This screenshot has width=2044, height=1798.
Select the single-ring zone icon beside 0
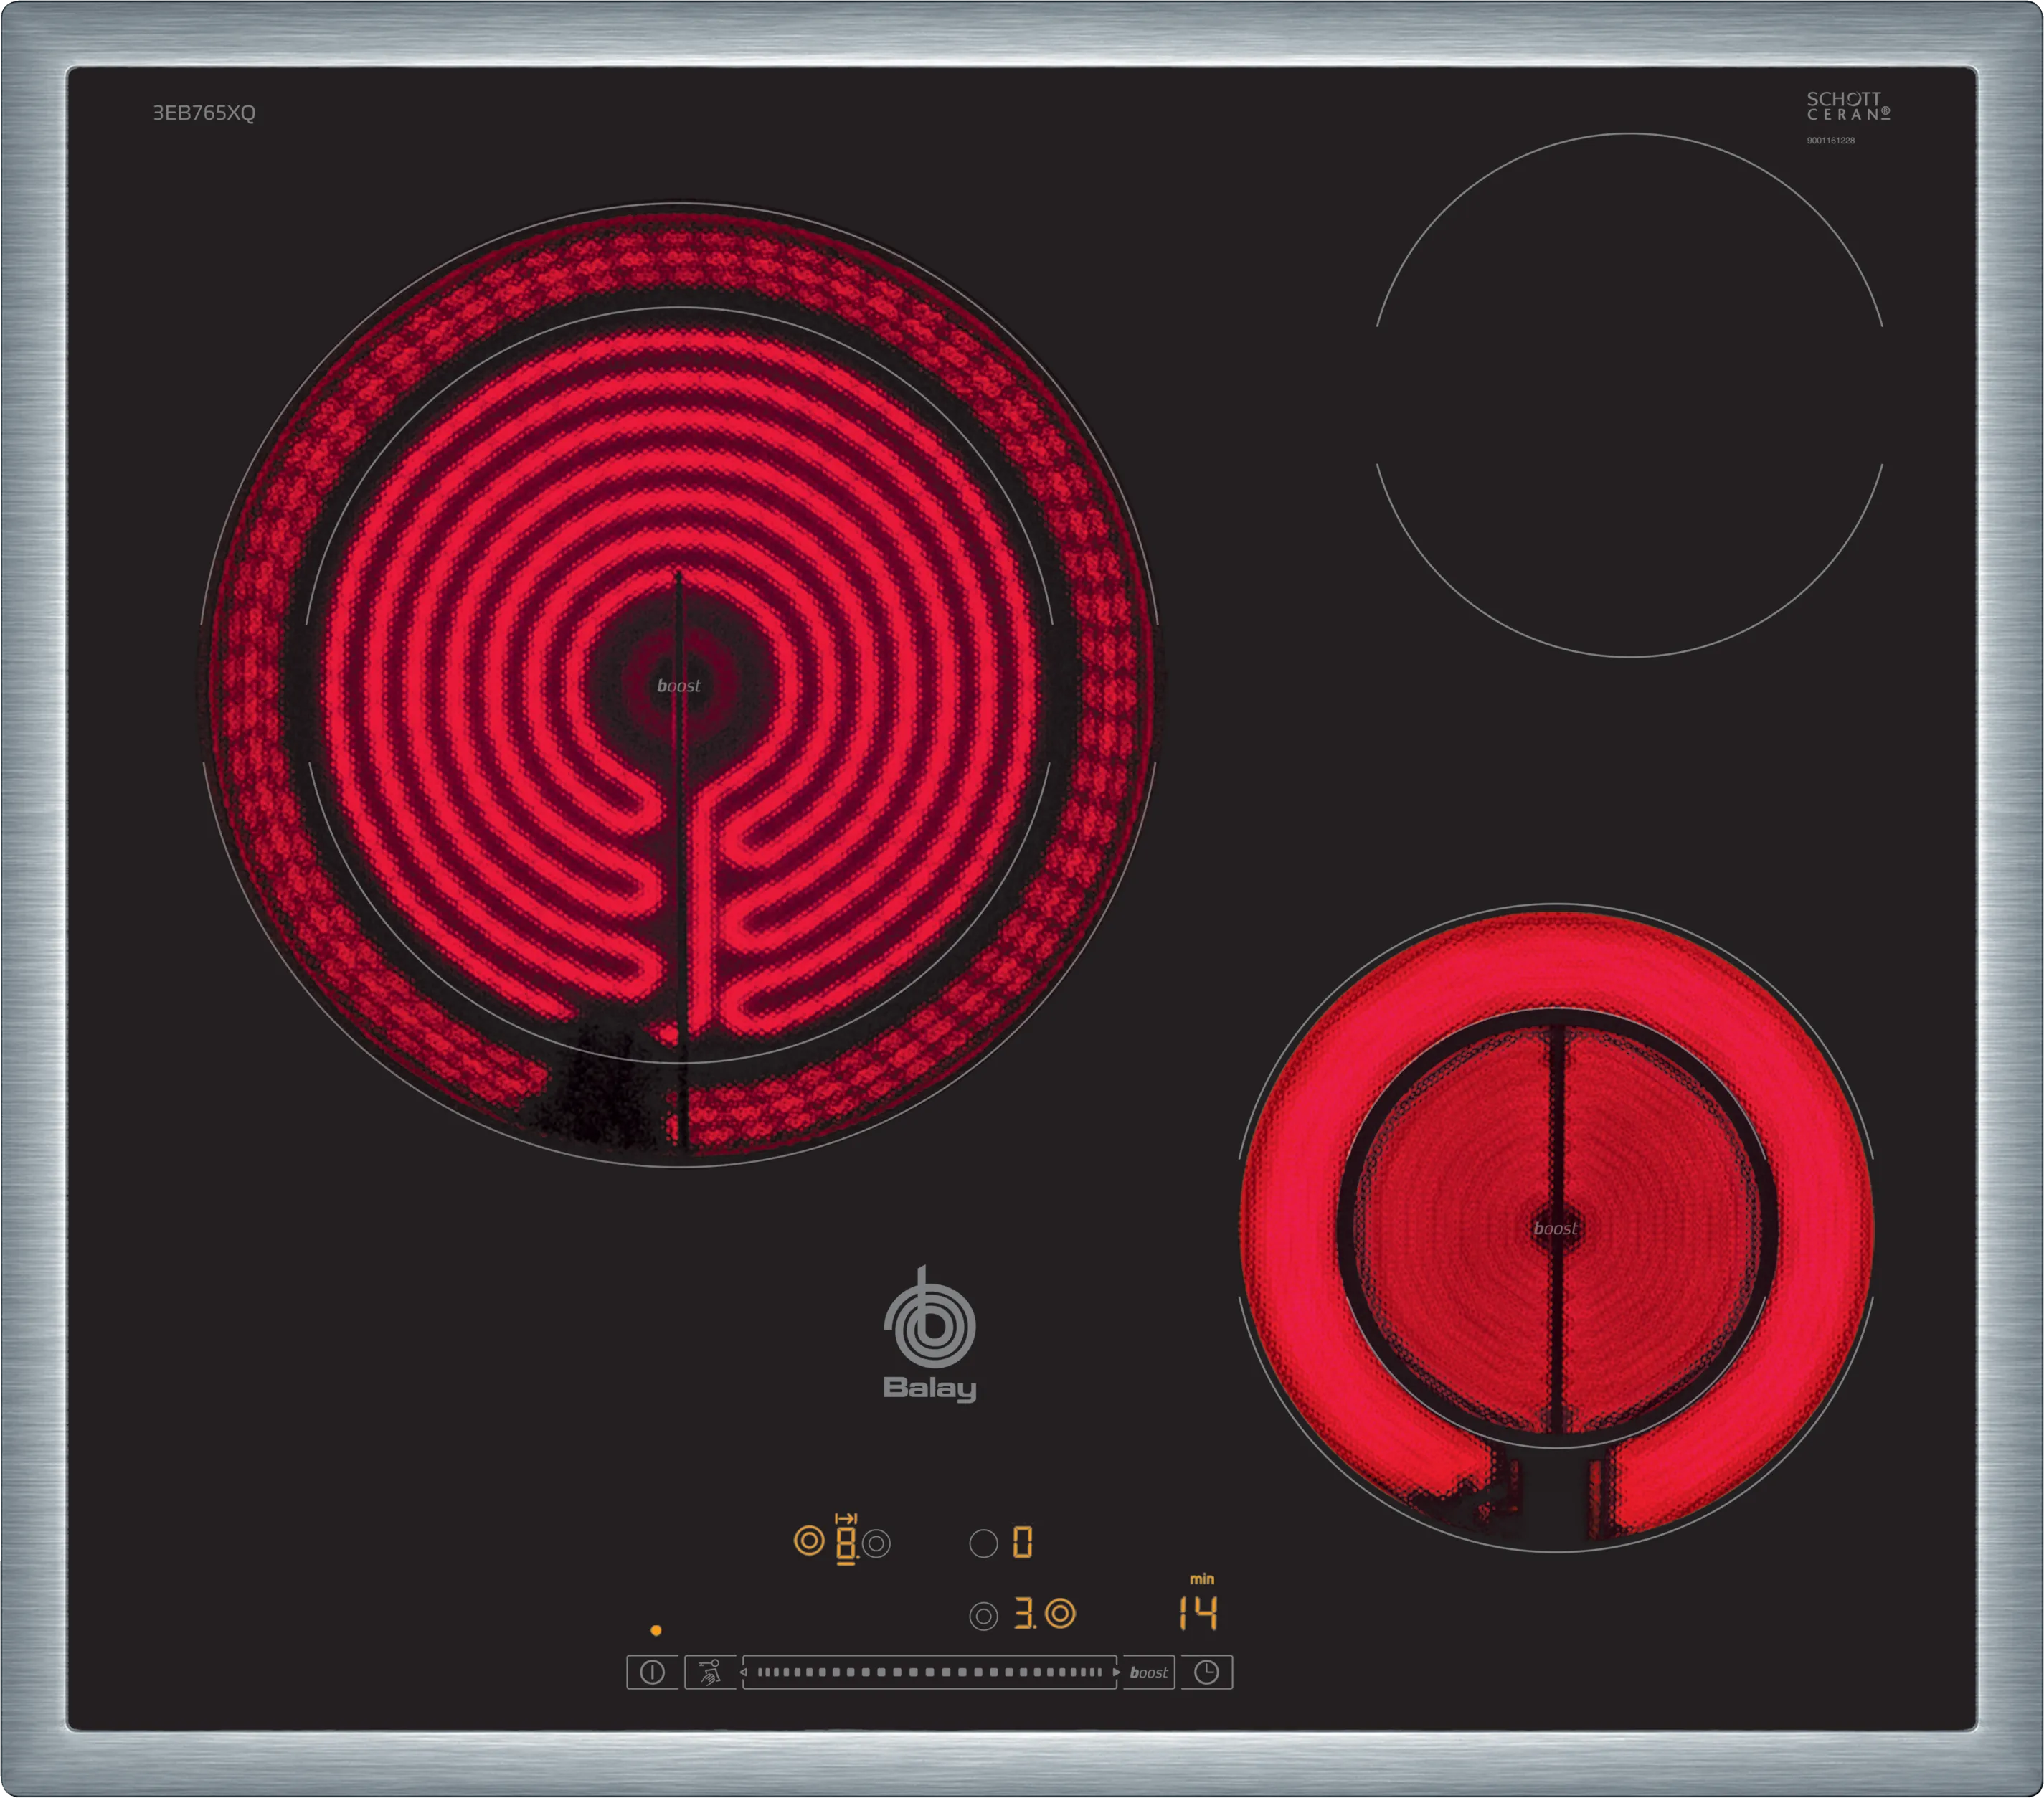[x=983, y=1544]
